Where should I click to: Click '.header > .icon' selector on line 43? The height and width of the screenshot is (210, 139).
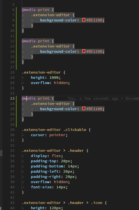coord(85,203)
